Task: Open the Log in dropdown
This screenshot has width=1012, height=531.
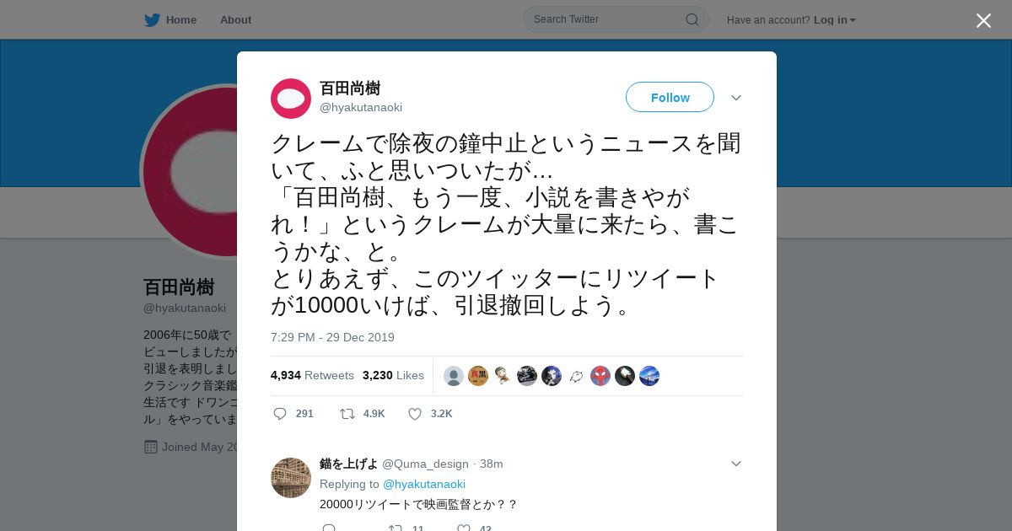Action: tap(835, 20)
